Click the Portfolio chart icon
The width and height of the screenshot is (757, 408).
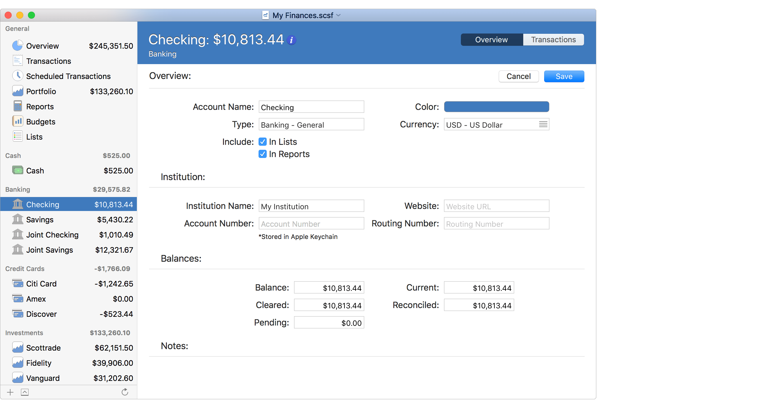18,91
